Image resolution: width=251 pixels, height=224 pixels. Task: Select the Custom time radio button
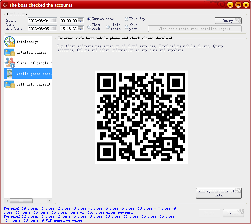(89, 19)
